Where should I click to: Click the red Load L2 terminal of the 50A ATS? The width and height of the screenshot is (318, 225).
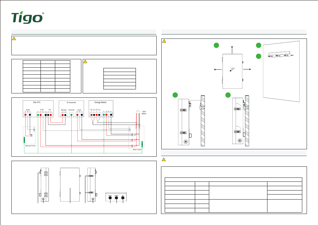pos(25,115)
